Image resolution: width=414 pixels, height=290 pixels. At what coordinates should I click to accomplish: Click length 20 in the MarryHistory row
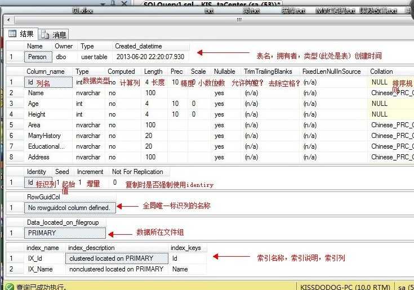coord(155,136)
